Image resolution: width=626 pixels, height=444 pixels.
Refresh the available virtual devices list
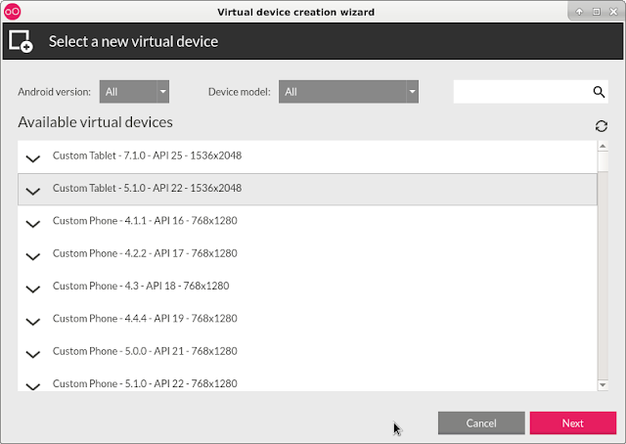point(602,126)
